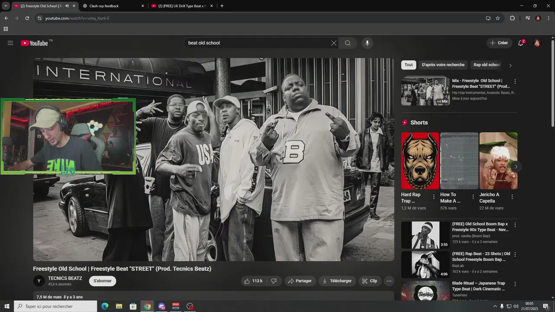The width and height of the screenshot is (555, 312).
Task: Open Chrome extensions puzzle icon
Action: 512,18
